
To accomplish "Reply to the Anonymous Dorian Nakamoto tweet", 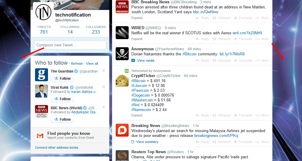I will click(x=202, y=60).
